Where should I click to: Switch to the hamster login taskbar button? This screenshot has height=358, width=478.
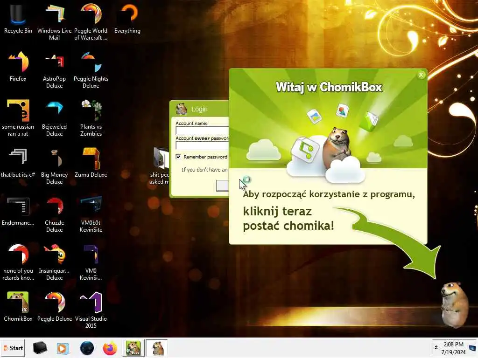(157, 348)
